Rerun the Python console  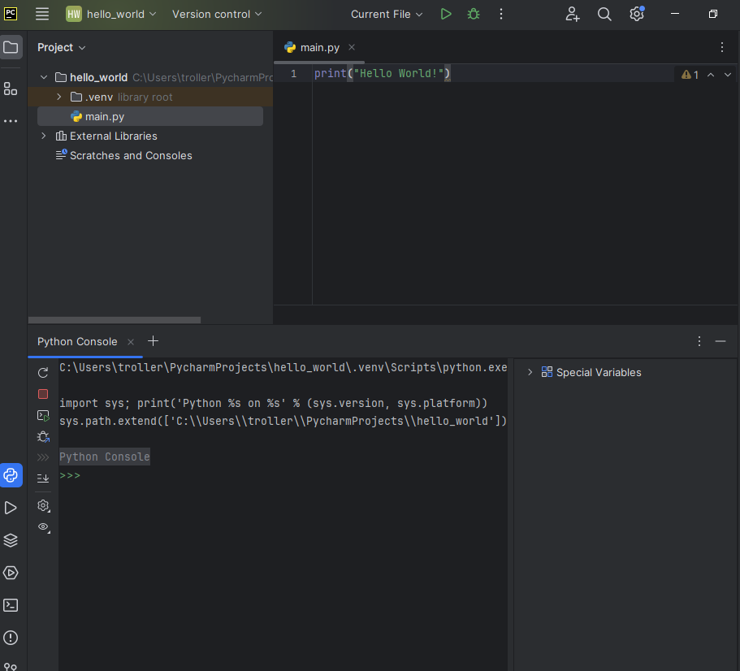pyautogui.click(x=43, y=373)
